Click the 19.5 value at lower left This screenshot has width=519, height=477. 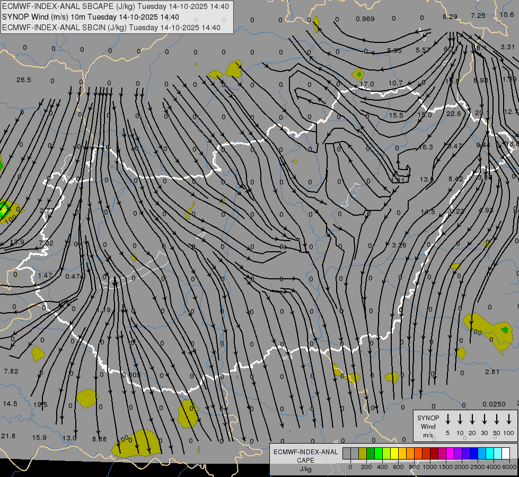coord(40,404)
